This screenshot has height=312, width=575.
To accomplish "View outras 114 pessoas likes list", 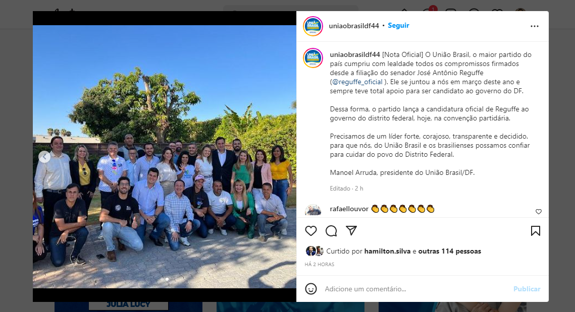I will click(450, 251).
